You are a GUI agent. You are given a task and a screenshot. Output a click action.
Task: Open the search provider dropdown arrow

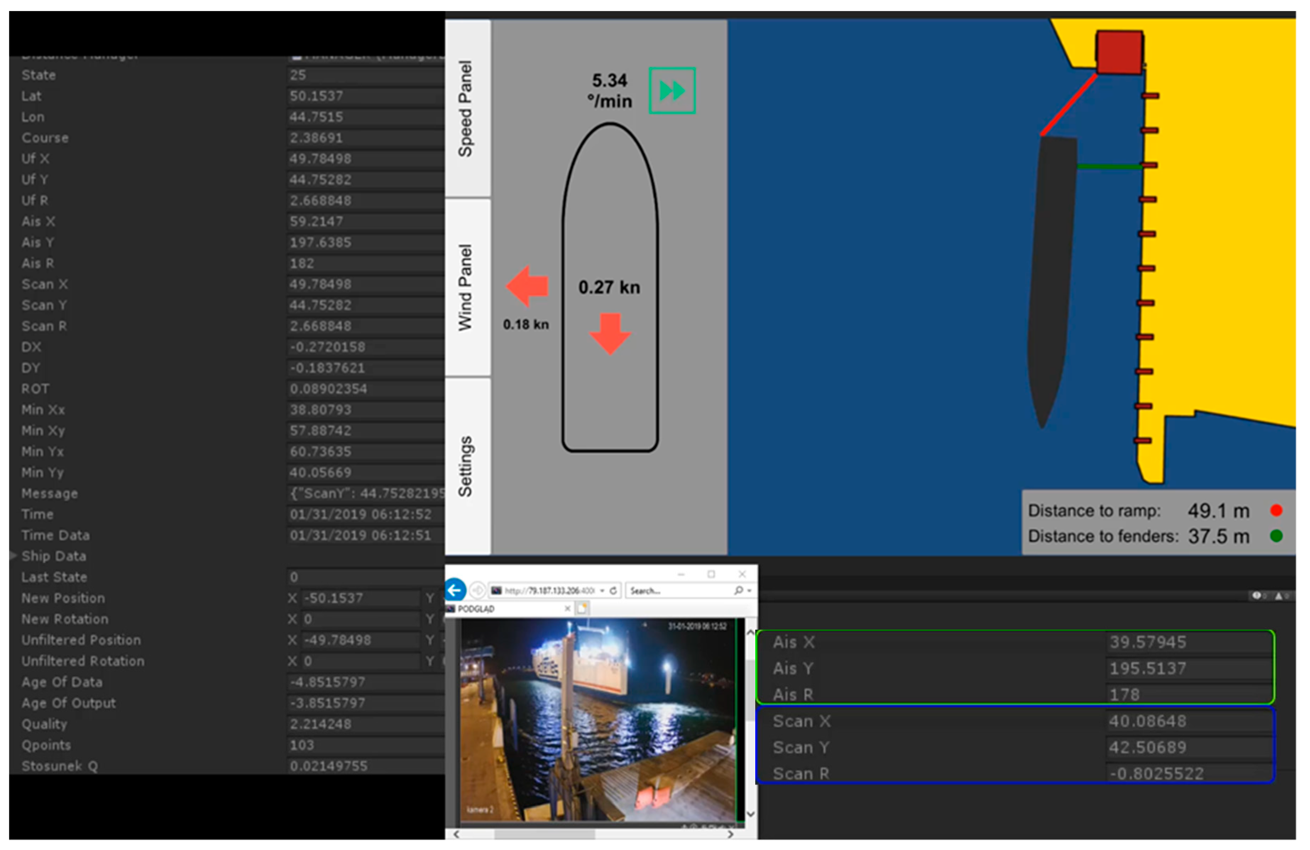tap(749, 591)
